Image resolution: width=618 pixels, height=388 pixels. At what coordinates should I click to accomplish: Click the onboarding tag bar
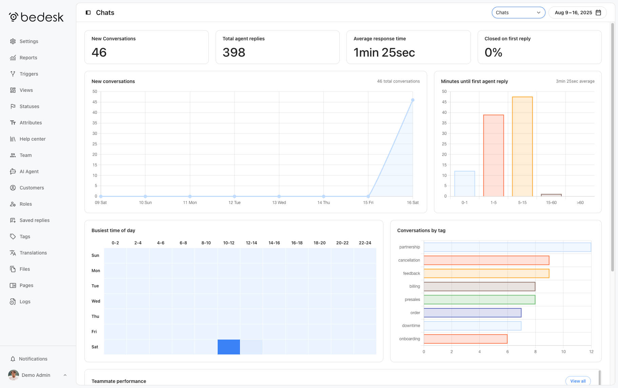[465, 339]
